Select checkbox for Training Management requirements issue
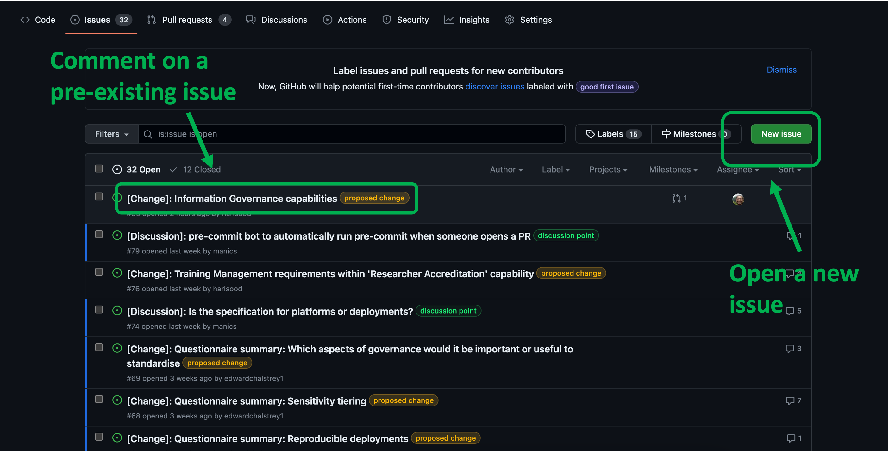889x452 pixels. coord(99,272)
